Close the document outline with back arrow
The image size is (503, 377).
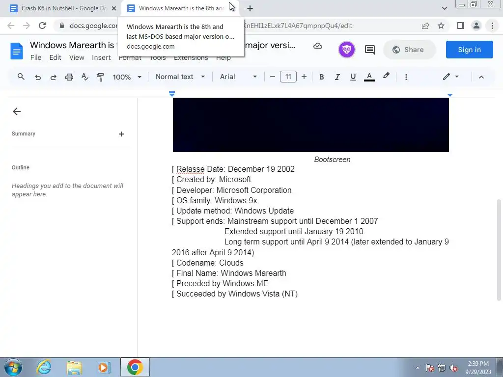coord(17,111)
